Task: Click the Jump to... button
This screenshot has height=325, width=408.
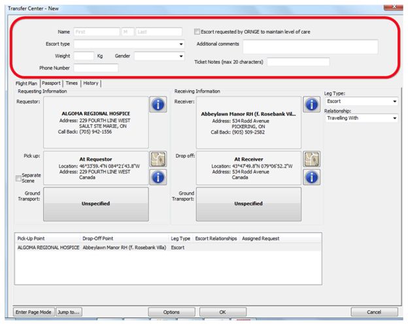Action: [69, 312]
